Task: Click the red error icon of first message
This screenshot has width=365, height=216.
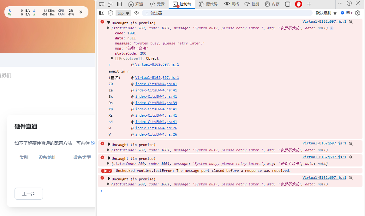Action: coord(102,22)
